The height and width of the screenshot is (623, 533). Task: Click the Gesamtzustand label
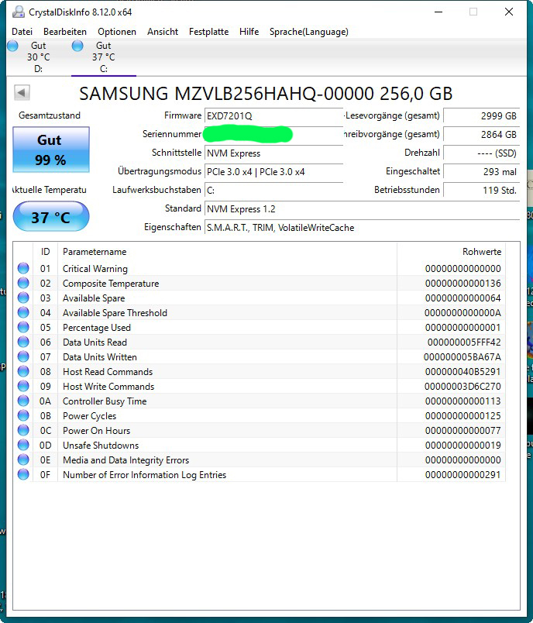50,115
